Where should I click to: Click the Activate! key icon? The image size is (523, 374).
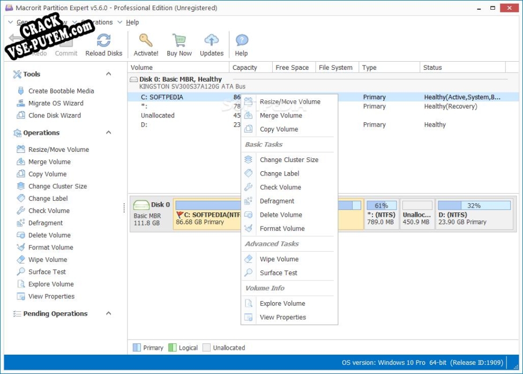click(x=146, y=40)
